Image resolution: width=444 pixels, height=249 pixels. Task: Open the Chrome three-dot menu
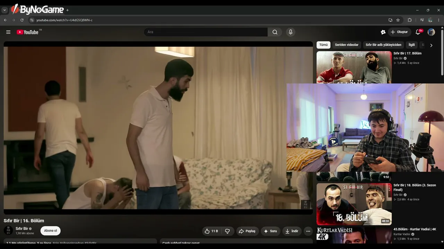pos(438,20)
